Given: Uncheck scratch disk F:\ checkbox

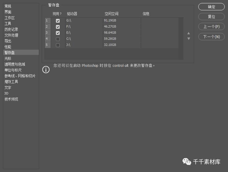Looking at the screenshot, I should click(x=58, y=27).
